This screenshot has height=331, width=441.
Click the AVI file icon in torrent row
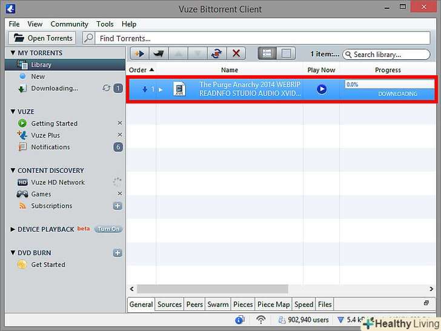coord(179,89)
